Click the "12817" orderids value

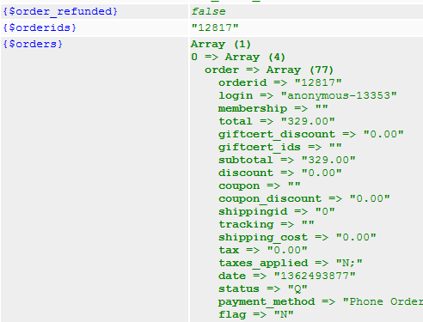[x=215, y=27]
